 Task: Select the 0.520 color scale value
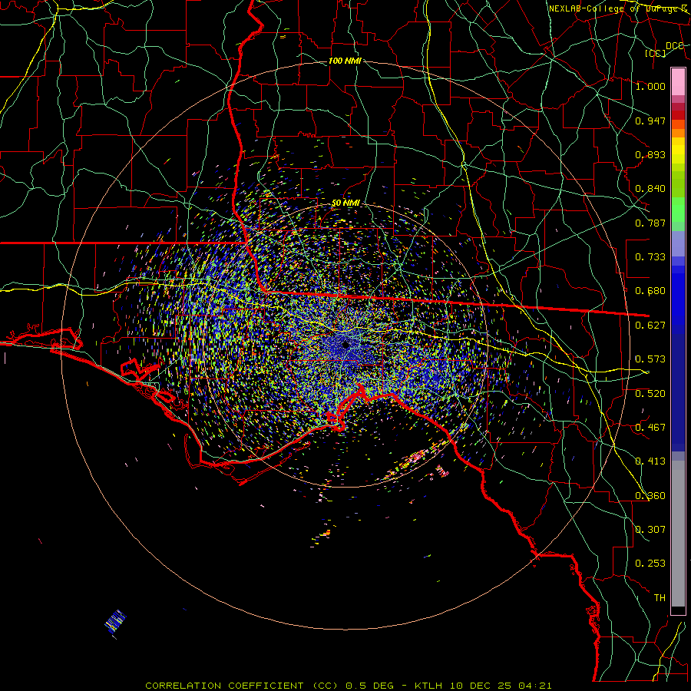click(x=650, y=394)
